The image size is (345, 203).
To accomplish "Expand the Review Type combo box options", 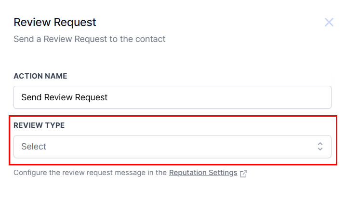I will [x=172, y=147].
